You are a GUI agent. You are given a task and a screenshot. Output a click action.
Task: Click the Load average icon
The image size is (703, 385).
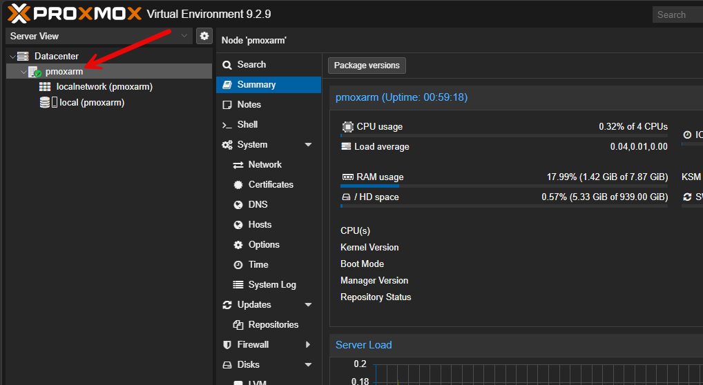click(346, 146)
